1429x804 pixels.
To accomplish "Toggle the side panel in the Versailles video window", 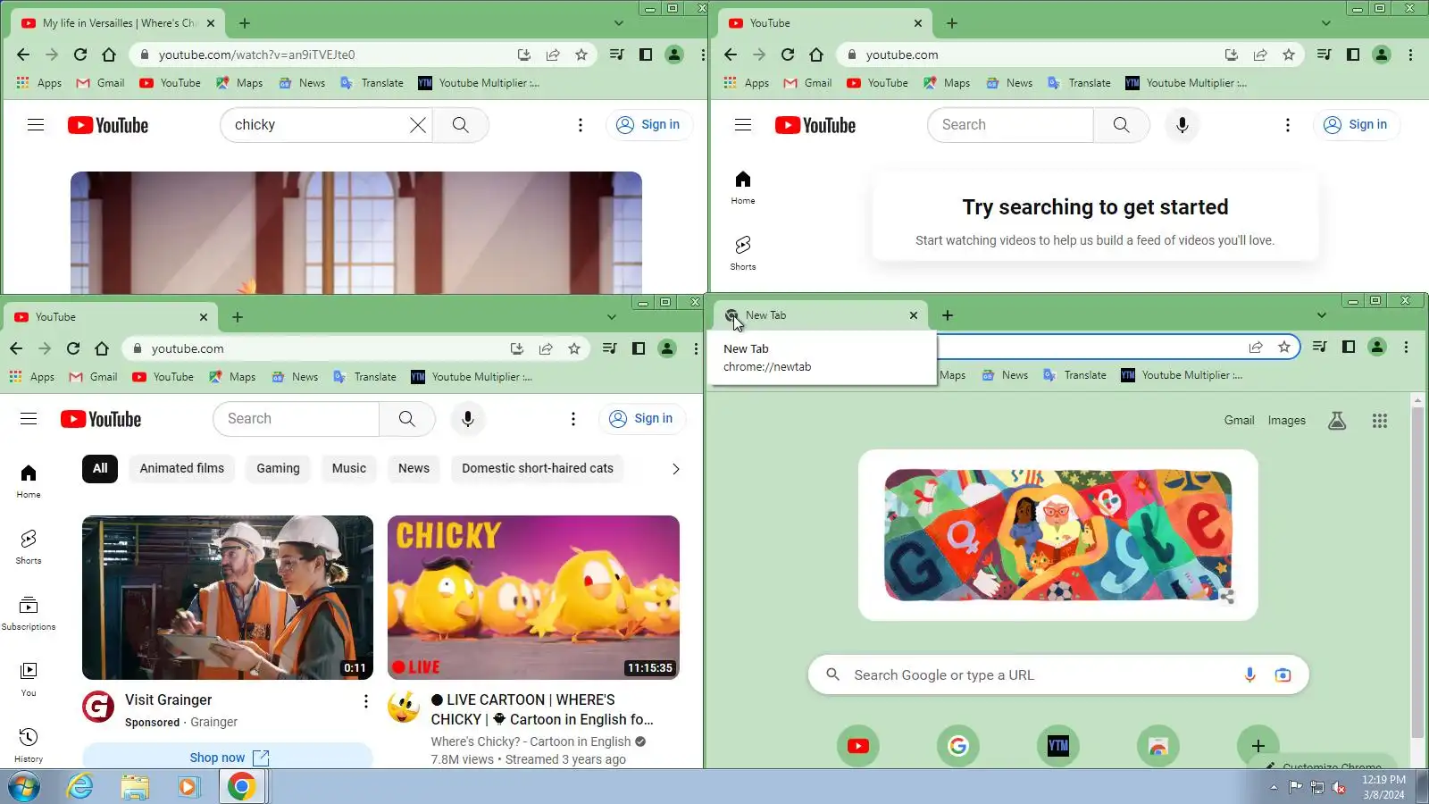I will [646, 54].
